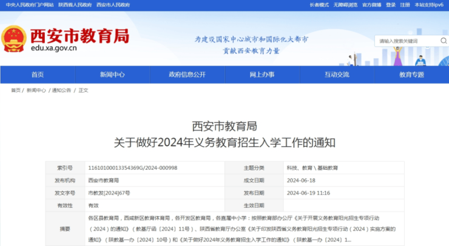Screen dimensions: 449x246
Task: Select 政府信息公开 in the navigation bar
Action: [x=187, y=75]
